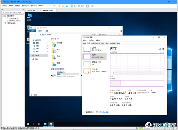The width and height of the screenshot is (178, 130).
Task: Open VMware 文件(F) menu
Action: 4,6
